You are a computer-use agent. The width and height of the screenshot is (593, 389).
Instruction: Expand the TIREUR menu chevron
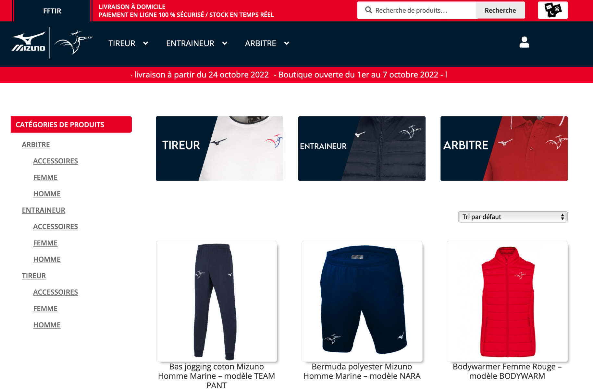pyautogui.click(x=146, y=43)
